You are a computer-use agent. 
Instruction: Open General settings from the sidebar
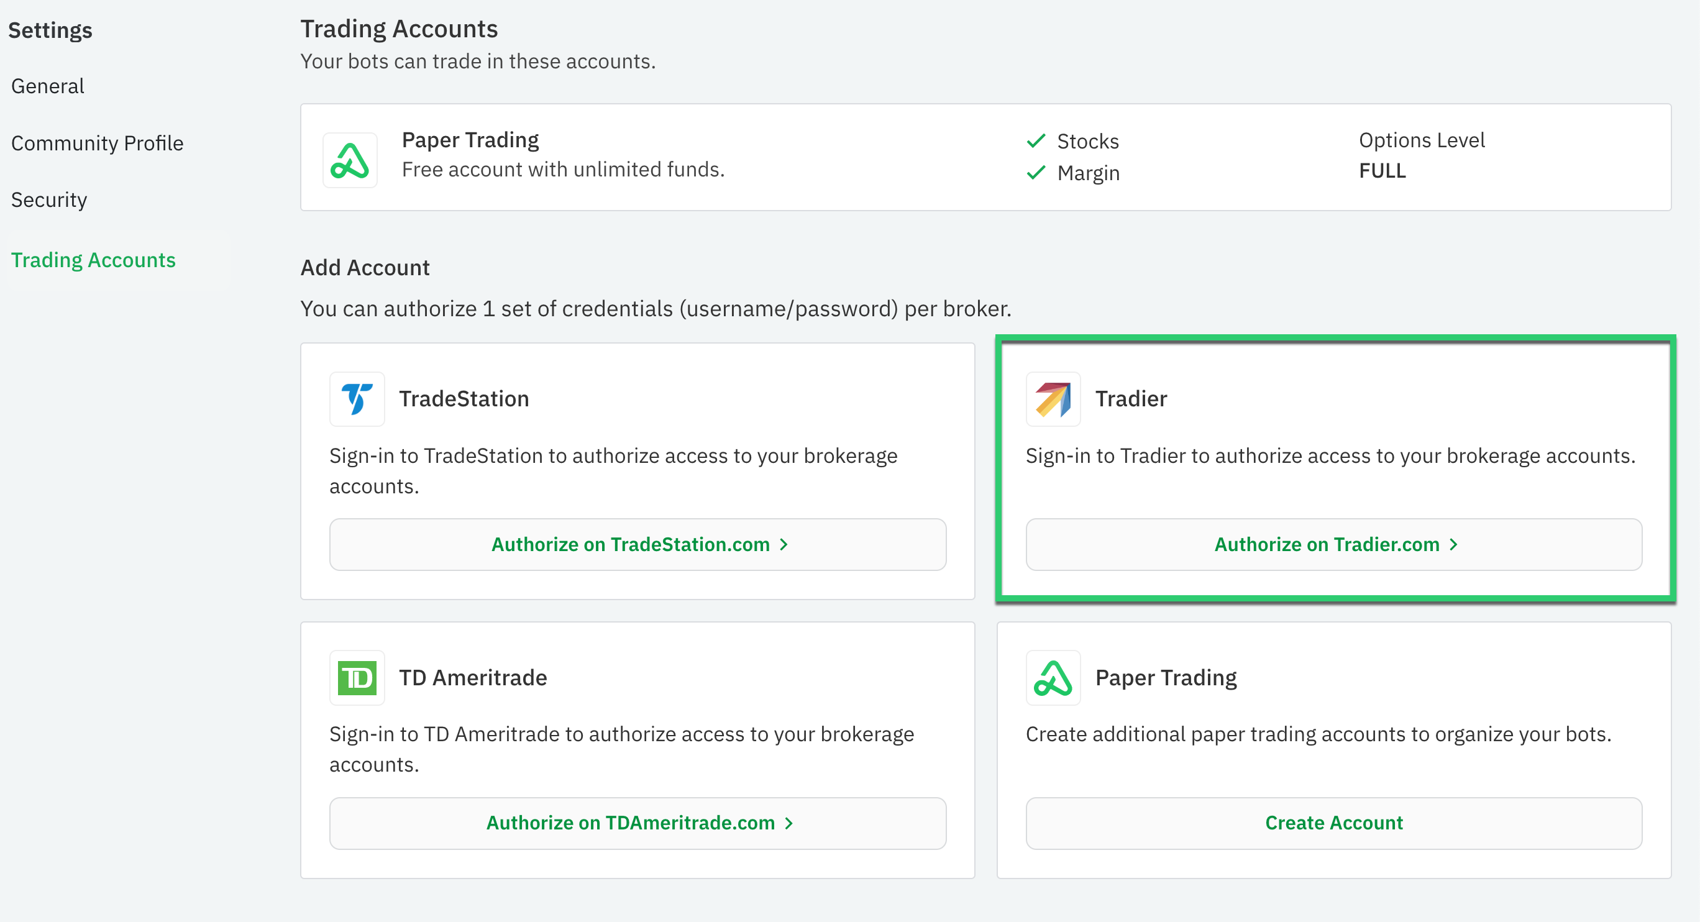coord(47,85)
